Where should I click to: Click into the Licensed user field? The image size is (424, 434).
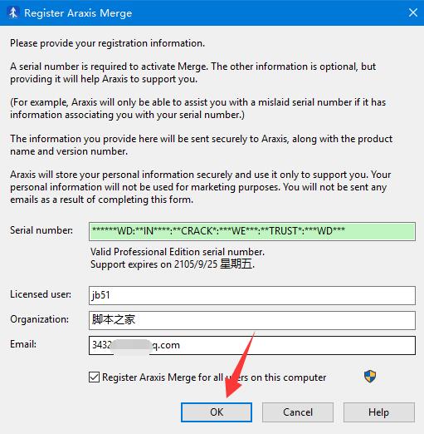coord(252,295)
